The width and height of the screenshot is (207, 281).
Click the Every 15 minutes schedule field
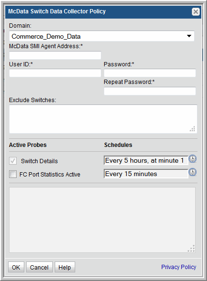coord(146,174)
